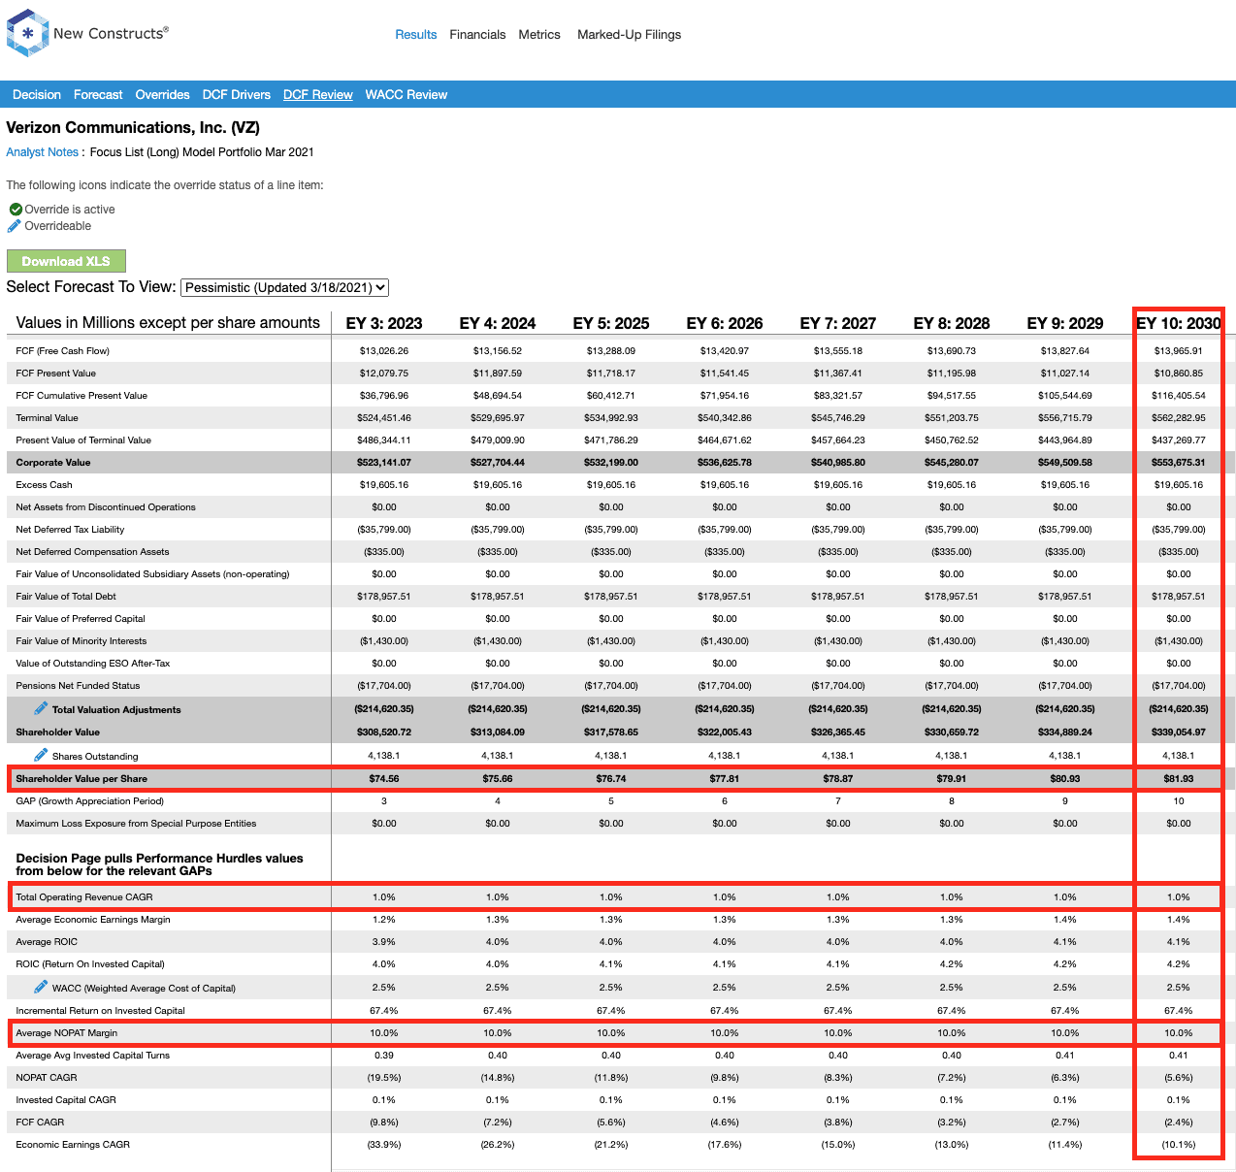The image size is (1236, 1172).
Task: Select the 'EY 9: 2029' column header
Action: point(1065,323)
